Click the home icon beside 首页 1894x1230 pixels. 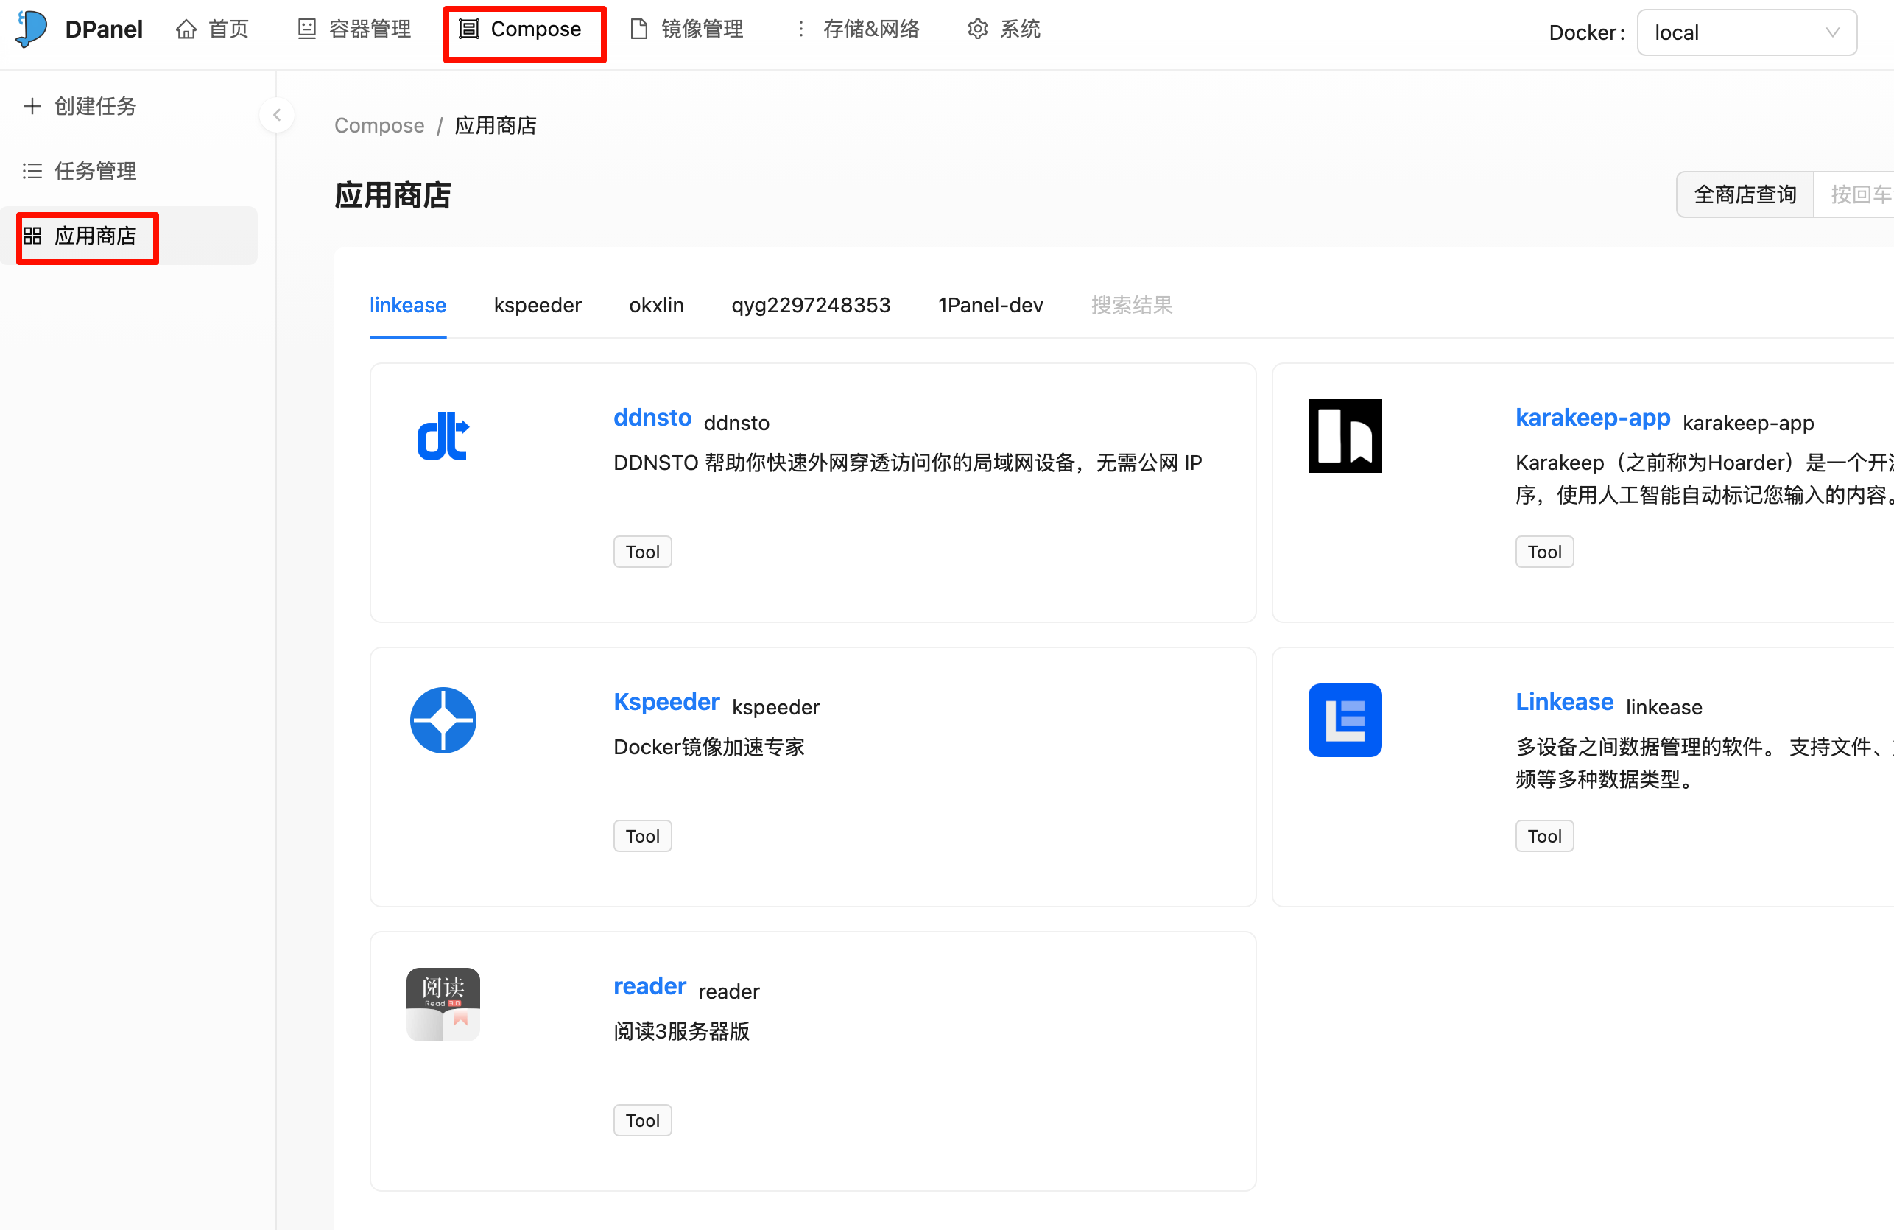click(x=186, y=29)
